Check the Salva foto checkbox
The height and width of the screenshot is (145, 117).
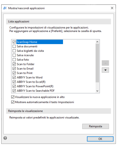tap(14, 60)
